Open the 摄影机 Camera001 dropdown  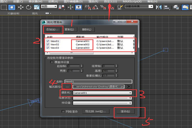click(102, 93)
